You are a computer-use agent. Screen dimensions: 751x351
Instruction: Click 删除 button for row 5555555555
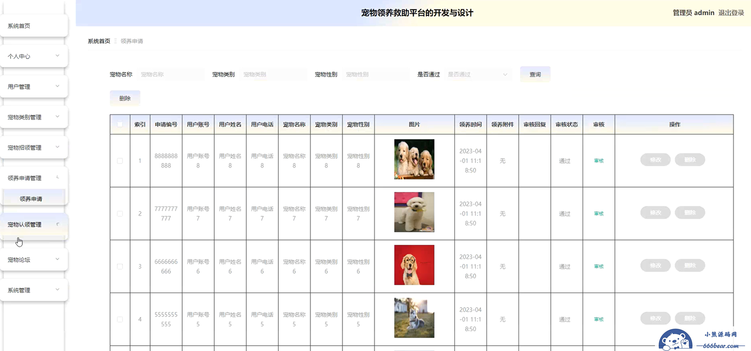[x=690, y=318]
